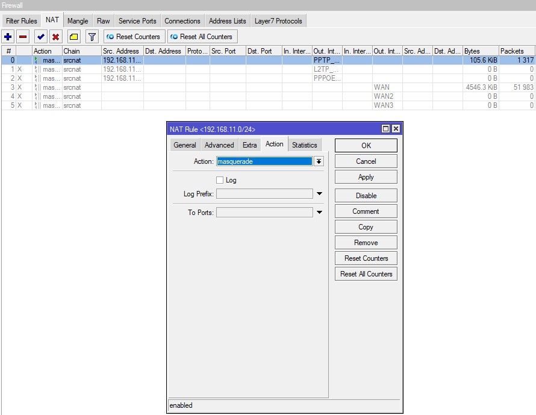Click Reset Counters in the NAT Rule dialog
The height and width of the screenshot is (415, 536).
(366, 258)
